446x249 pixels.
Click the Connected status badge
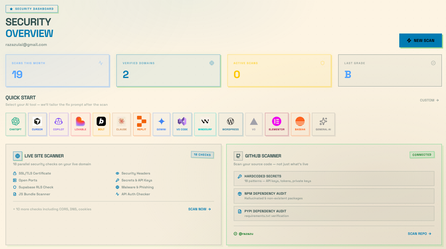point(422,155)
